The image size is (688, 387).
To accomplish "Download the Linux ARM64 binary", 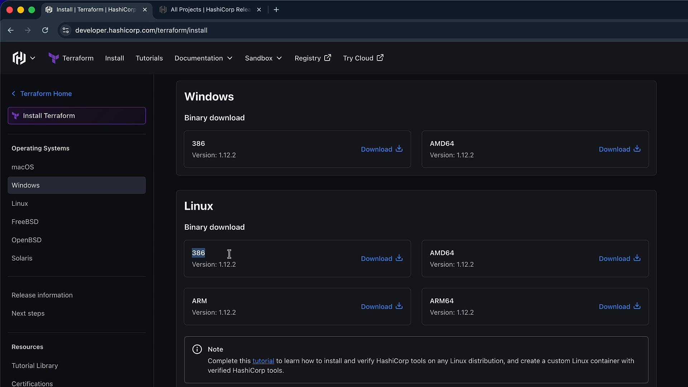I will click(x=620, y=306).
